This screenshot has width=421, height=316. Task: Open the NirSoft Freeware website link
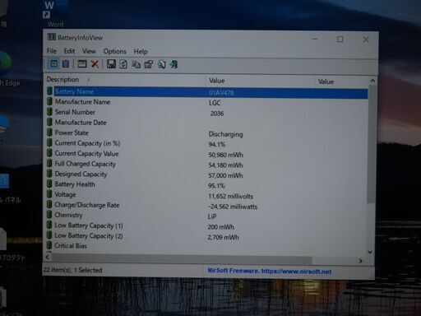pyautogui.click(x=270, y=272)
